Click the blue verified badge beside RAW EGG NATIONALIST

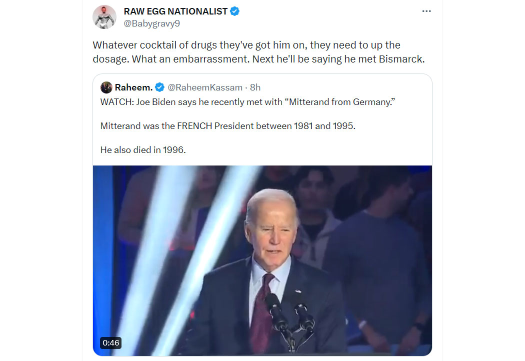click(234, 11)
